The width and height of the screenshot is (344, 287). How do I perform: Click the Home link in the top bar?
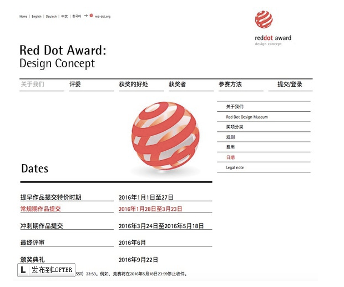click(23, 17)
